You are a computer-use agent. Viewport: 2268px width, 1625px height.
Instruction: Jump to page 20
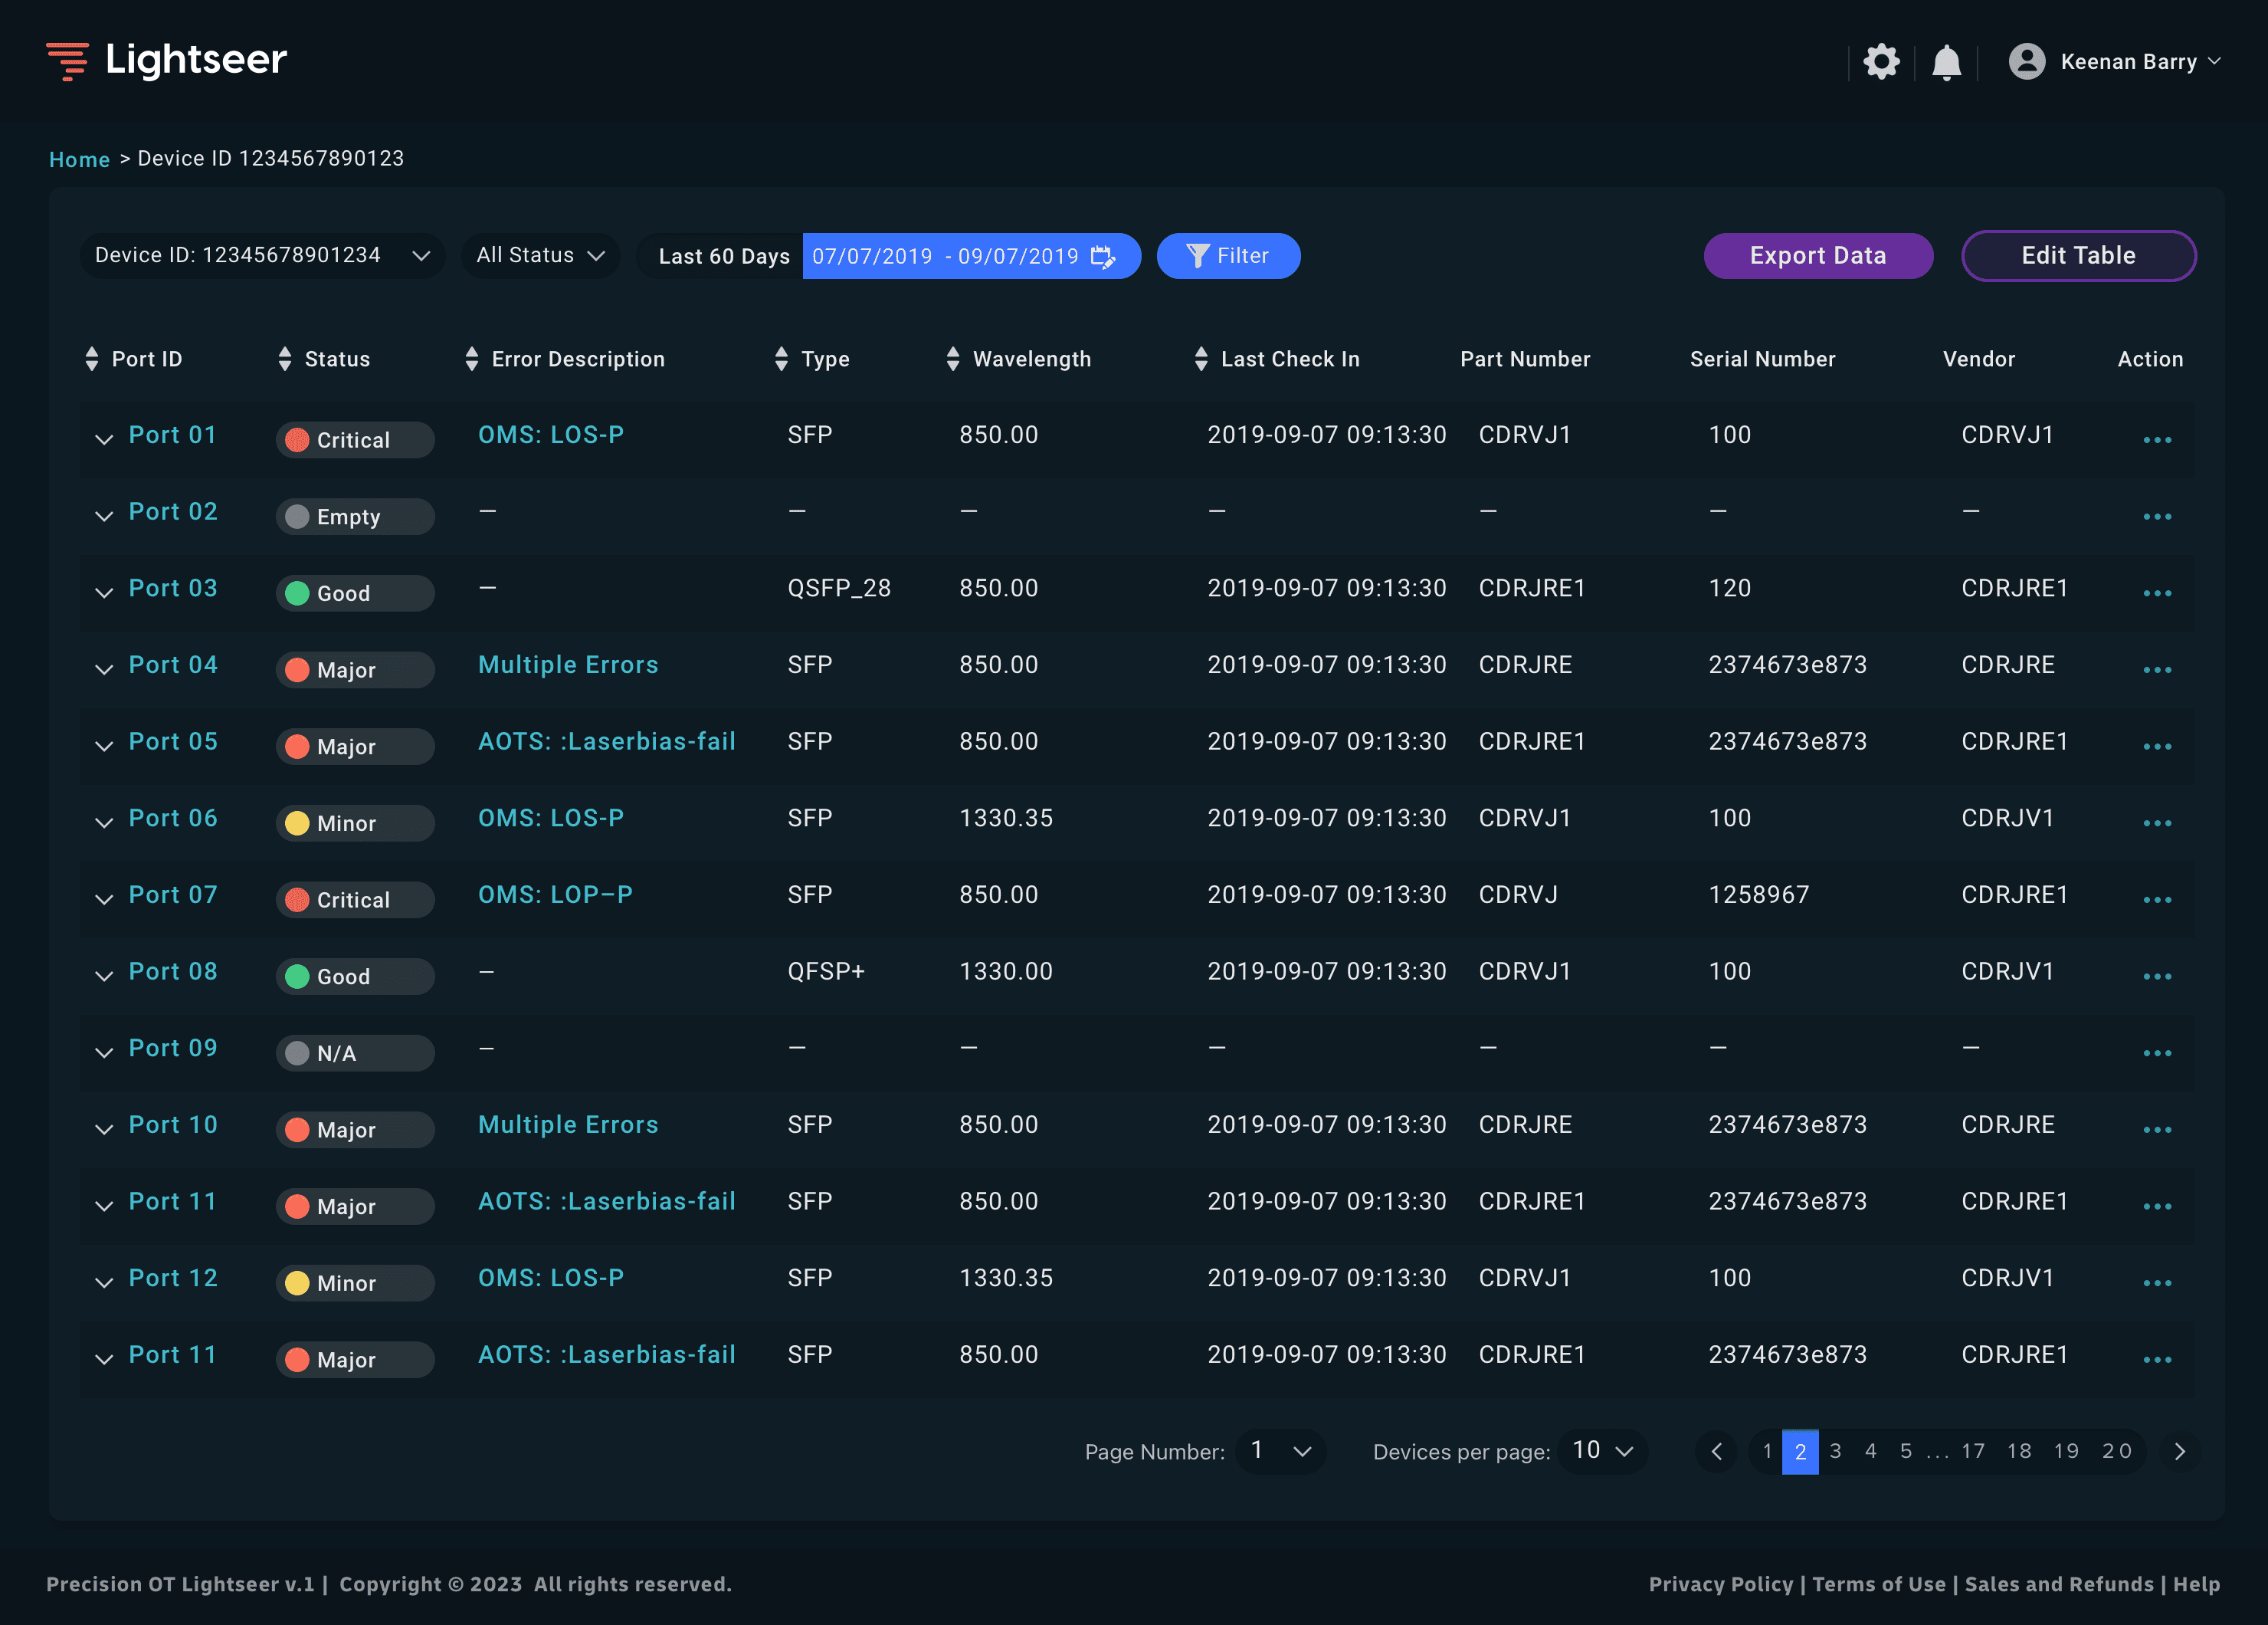click(x=2116, y=1451)
